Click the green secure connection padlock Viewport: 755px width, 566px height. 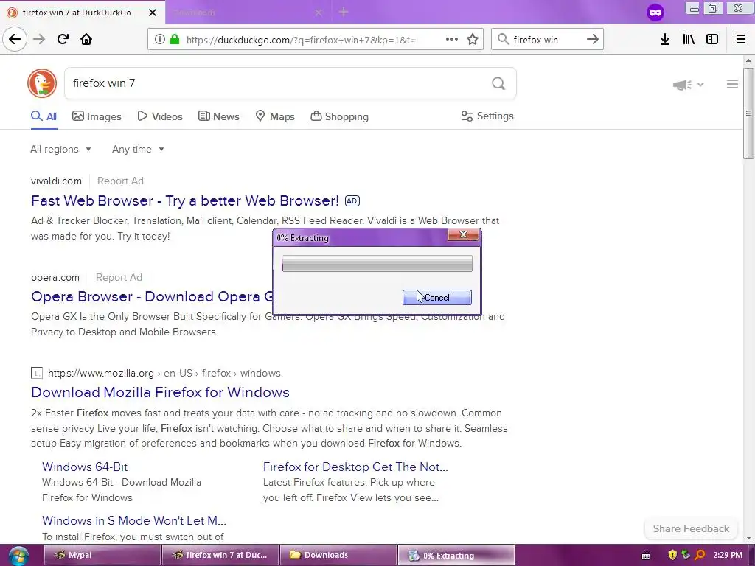click(175, 40)
